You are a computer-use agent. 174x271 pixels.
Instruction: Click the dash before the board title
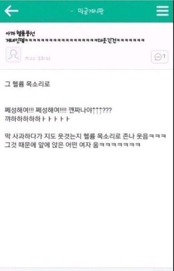click(72, 11)
